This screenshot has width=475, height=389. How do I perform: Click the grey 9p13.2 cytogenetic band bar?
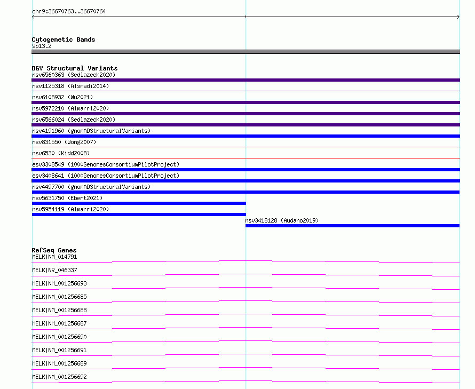pos(246,52)
